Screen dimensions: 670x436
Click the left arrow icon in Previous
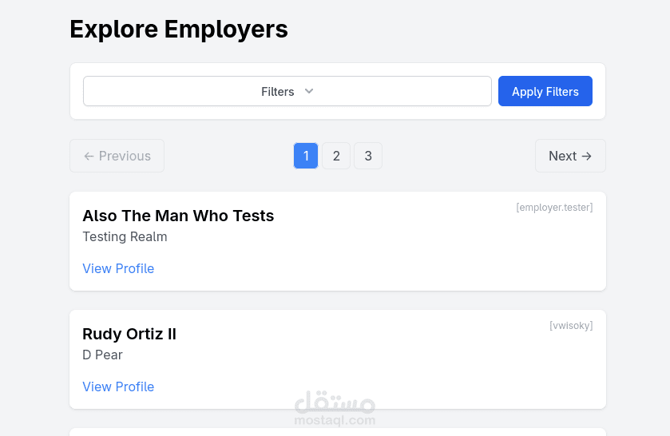click(89, 157)
